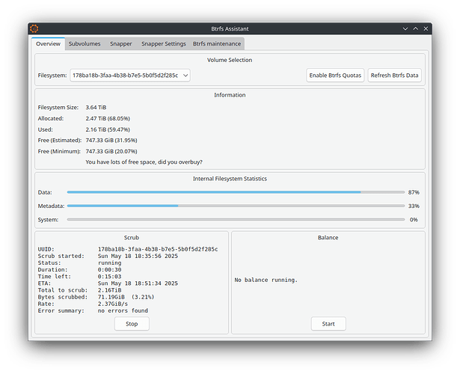Click 'no errors found' error summary
The height and width of the screenshot is (374, 460).
pos(123,310)
